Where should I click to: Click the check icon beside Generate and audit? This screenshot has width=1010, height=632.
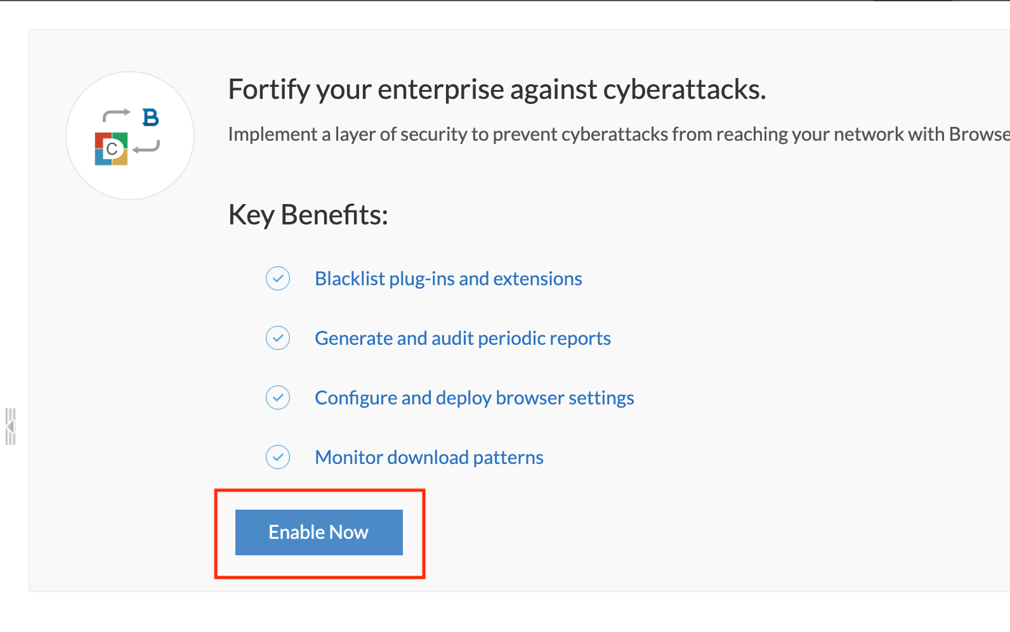pos(278,338)
